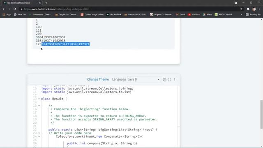Open the first Graphic Era Deeme bookmark
The height and width of the screenshot is (148, 263).
(x=67, y=15)
